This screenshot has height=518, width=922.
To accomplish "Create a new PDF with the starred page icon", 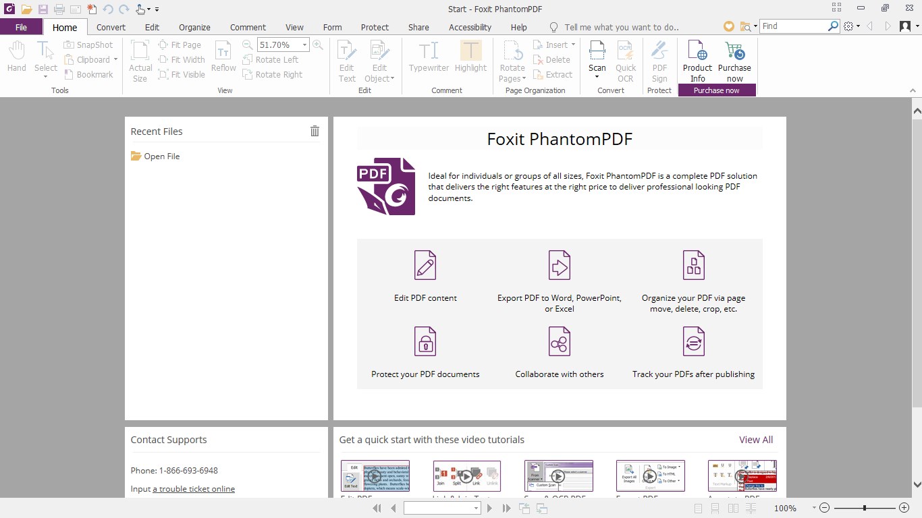I will coord(92,9).
